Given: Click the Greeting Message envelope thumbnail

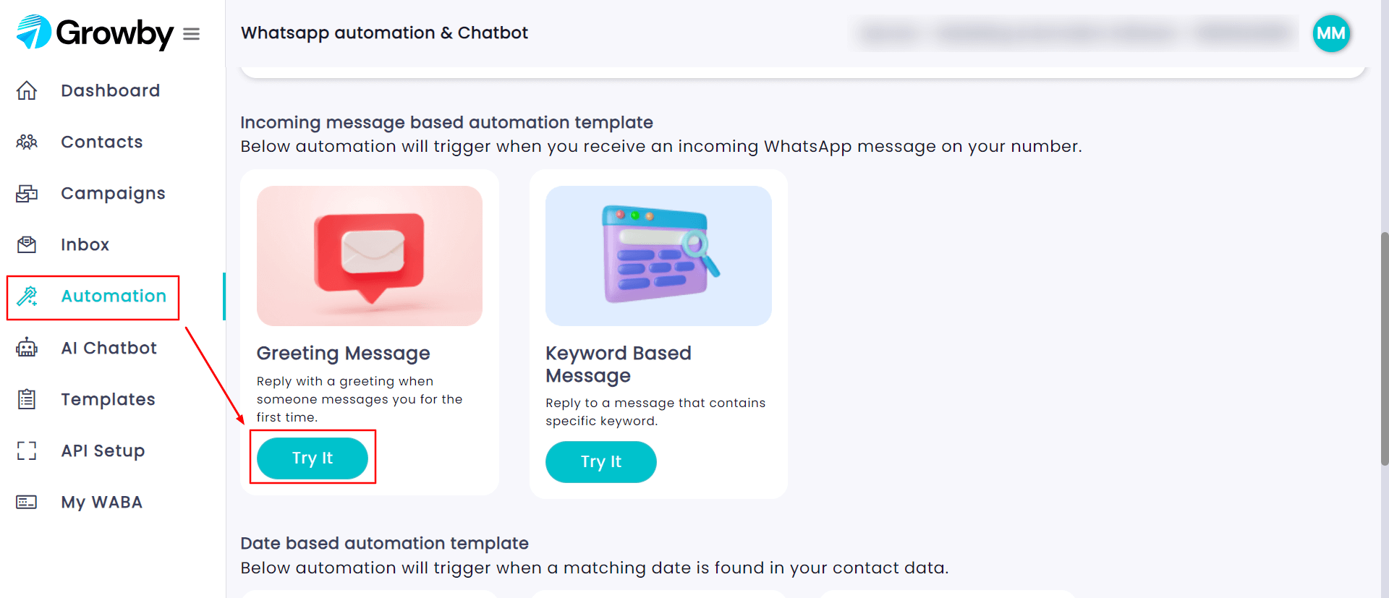Looking at the screenshot, I should coord(370,256).
